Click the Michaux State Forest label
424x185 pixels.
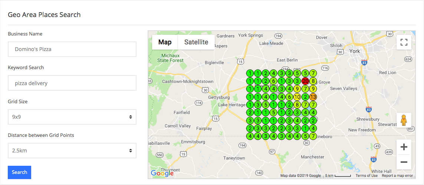click(x=170, y=58)
